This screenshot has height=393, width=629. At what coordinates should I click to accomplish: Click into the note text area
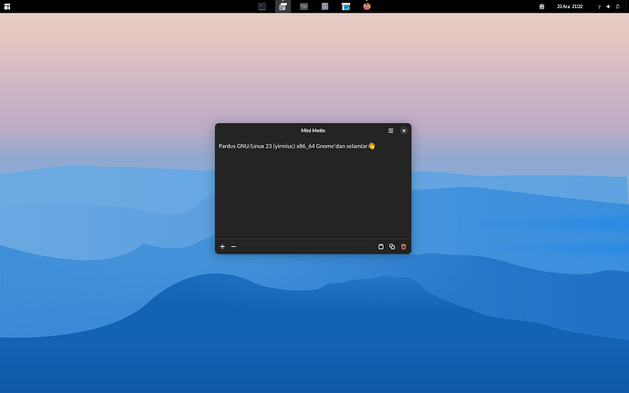tap(313, 189)
